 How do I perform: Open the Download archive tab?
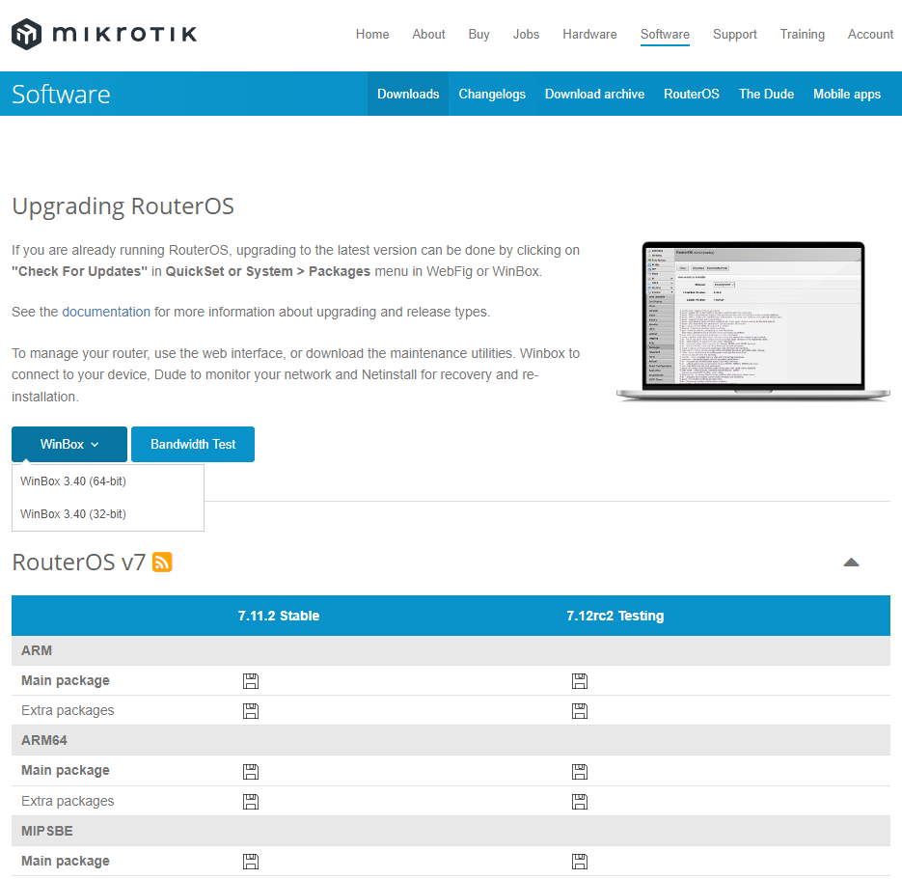[x=595, y=94]
